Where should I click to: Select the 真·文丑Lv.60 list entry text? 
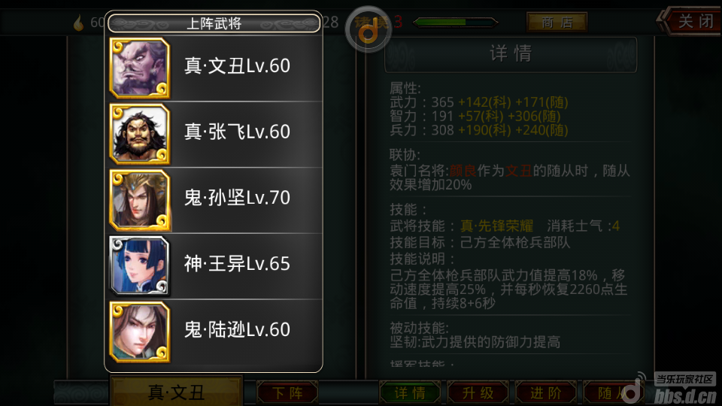pos(237,66)
